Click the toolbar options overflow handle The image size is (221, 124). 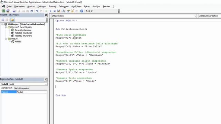(x=119, y=11)
